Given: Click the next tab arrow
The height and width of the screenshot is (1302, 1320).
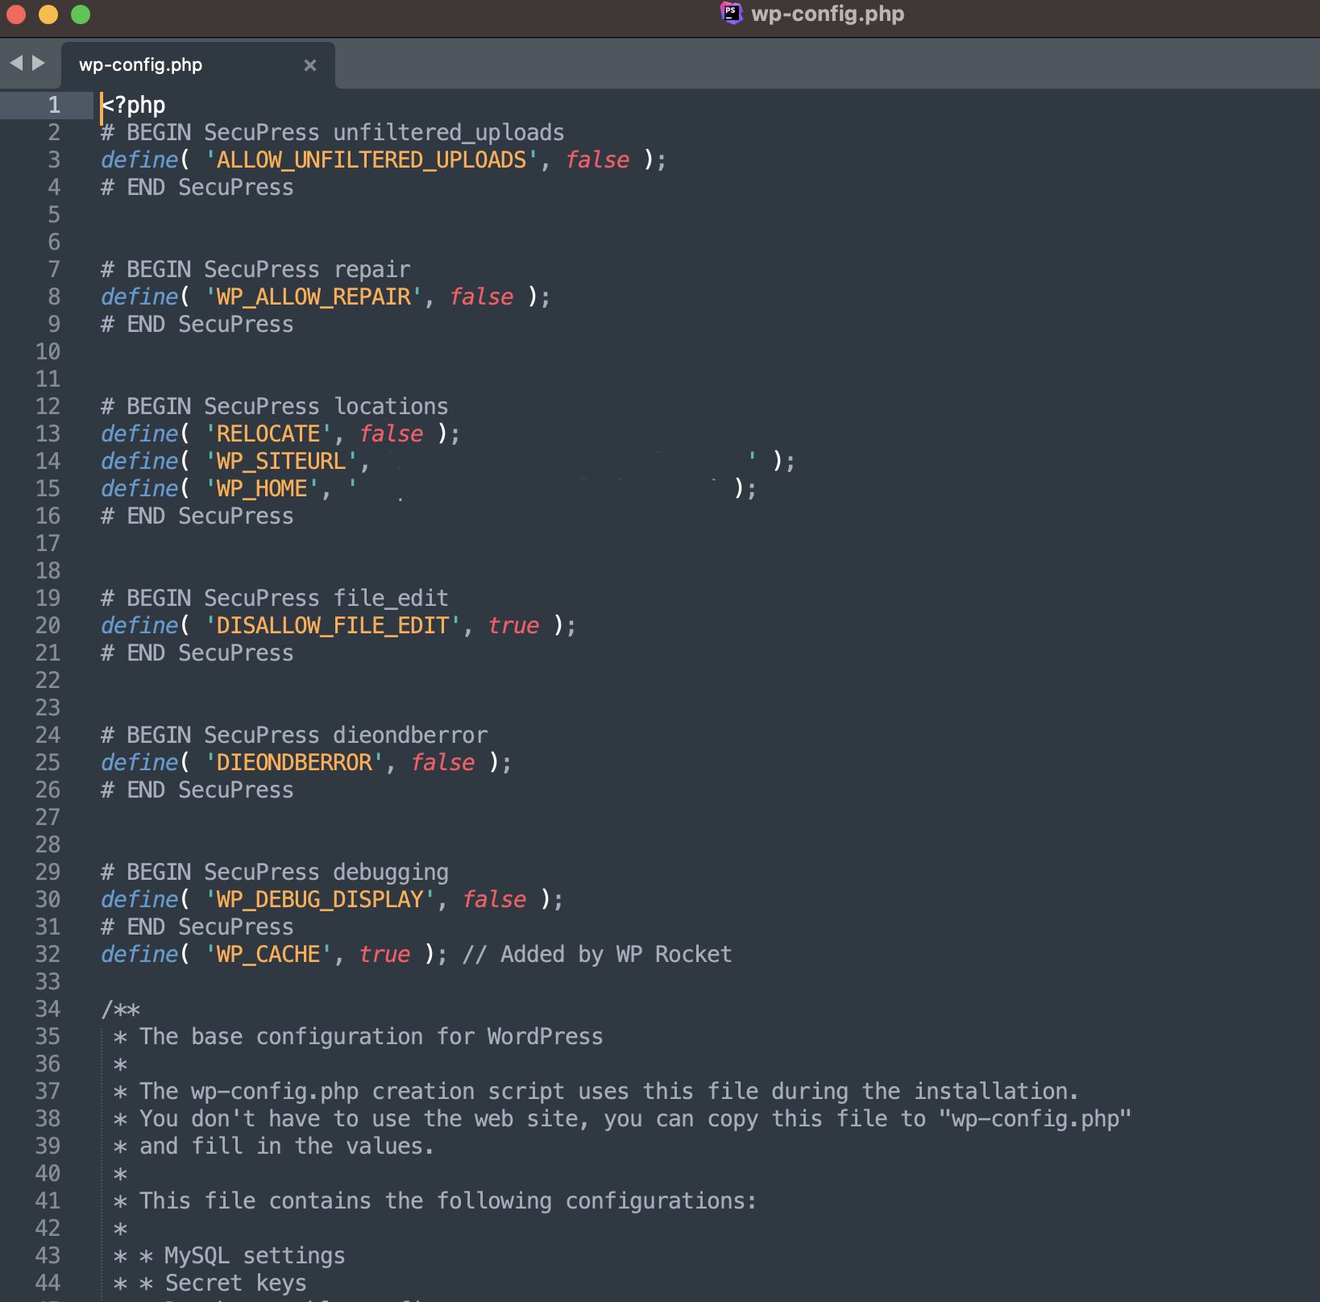Looking at the screenshot, I should point(38,63).
